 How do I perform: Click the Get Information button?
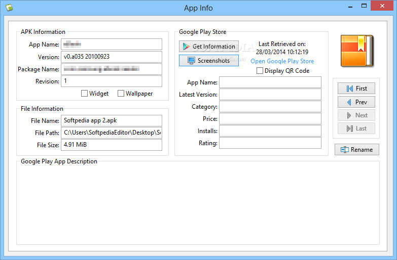(x=208, y=46)
